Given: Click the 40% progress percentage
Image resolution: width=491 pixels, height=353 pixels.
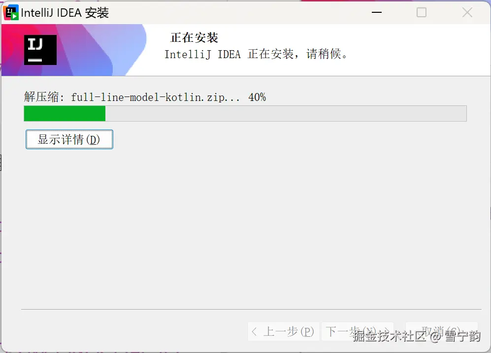Looking at the screenshot, I should (257, 97).
